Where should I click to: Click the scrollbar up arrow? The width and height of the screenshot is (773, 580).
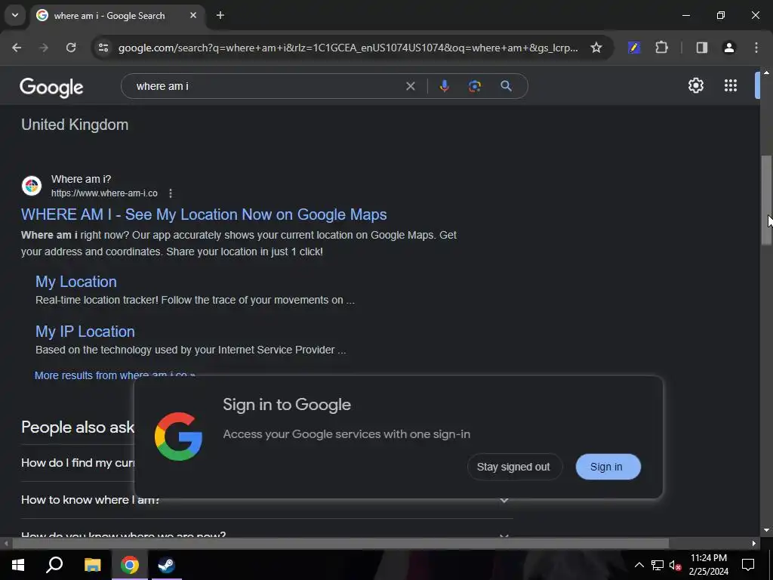[x=766, y=72]
